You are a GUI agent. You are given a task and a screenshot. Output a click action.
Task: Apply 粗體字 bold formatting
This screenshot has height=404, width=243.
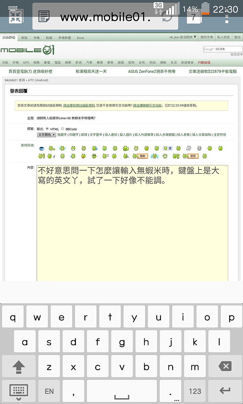tap(62, 135)
